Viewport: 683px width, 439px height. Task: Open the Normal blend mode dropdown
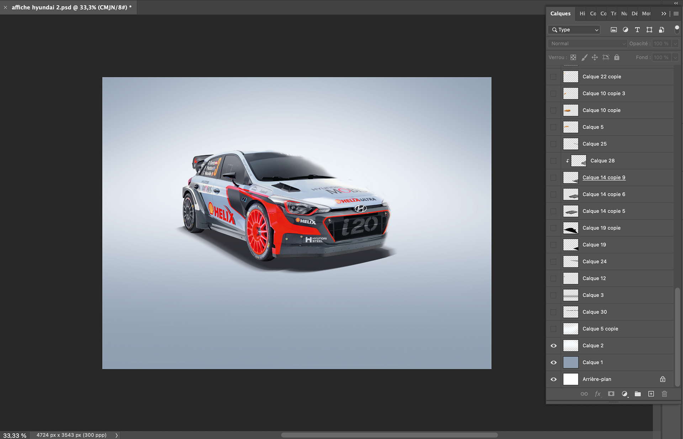click(x=588, y=43)
